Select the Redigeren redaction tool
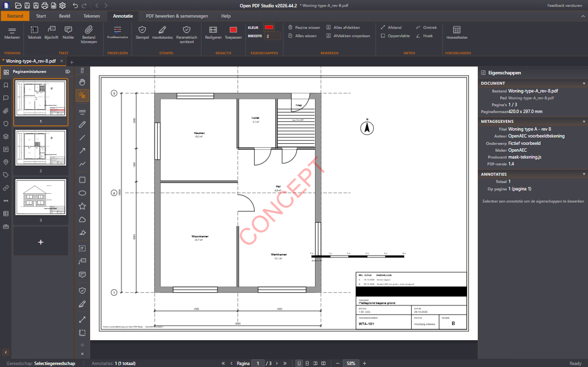This screenshot has width=588, height=367. [x=213, y=33]
